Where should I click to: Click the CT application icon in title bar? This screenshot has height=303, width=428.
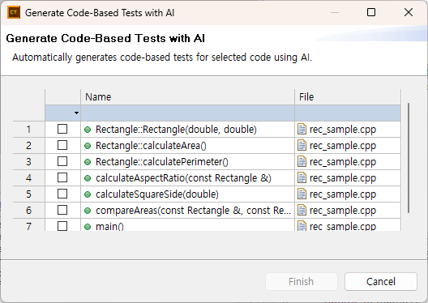click(x=14, y=12)
